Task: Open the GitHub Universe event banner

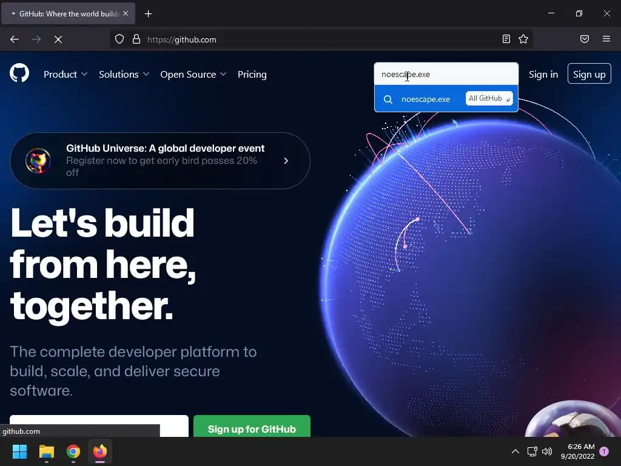Action: (160, 160)
